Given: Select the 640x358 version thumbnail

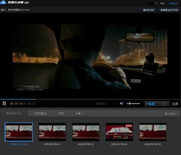Looking at the screenshot, I should point(86,132).
